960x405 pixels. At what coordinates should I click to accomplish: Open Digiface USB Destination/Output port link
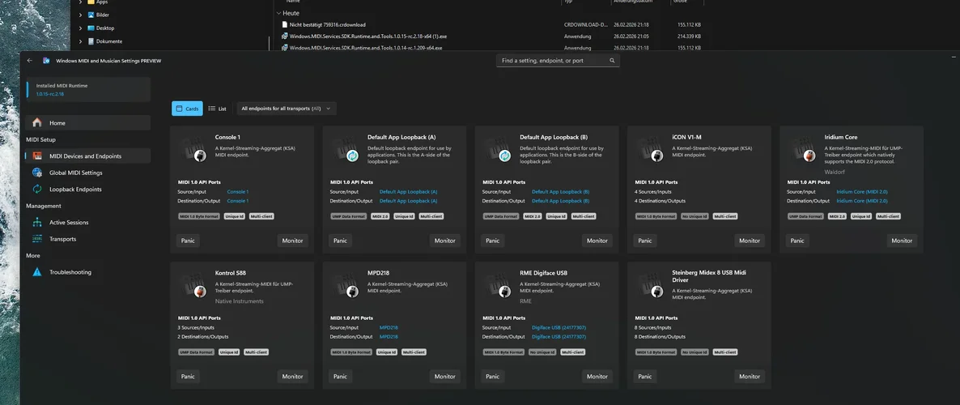click(559, 337)
